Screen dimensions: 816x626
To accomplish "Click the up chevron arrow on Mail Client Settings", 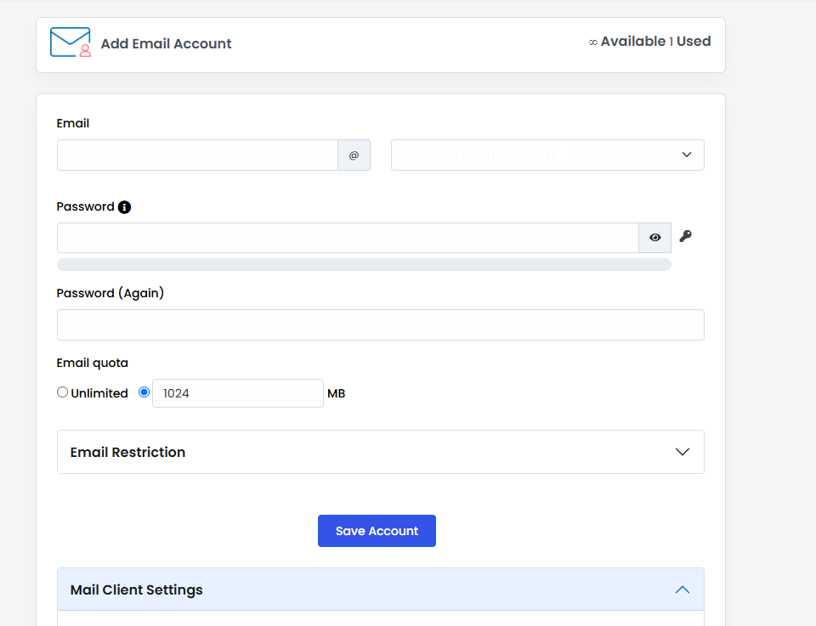I will pos(682,589).
